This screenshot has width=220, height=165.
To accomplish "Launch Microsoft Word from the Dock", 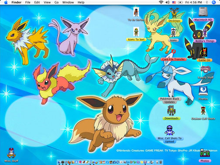I will click(x=128, y=162).
